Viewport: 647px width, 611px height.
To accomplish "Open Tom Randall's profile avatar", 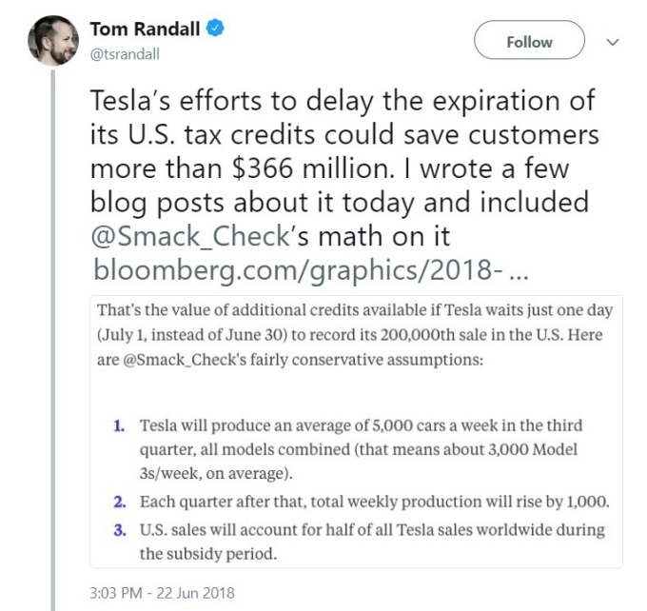I will pos(53,40).
